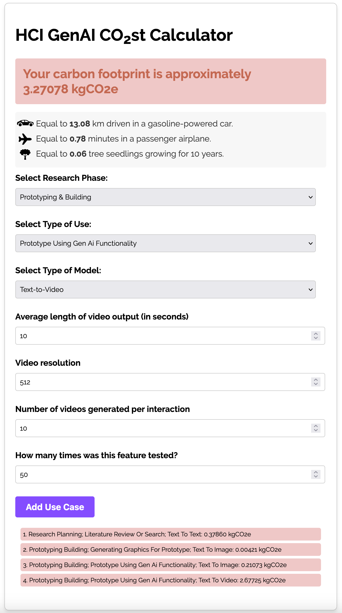This screenshot has width=342, height=613.
Task: Click the airplane icon
Action: coord(25,139)
